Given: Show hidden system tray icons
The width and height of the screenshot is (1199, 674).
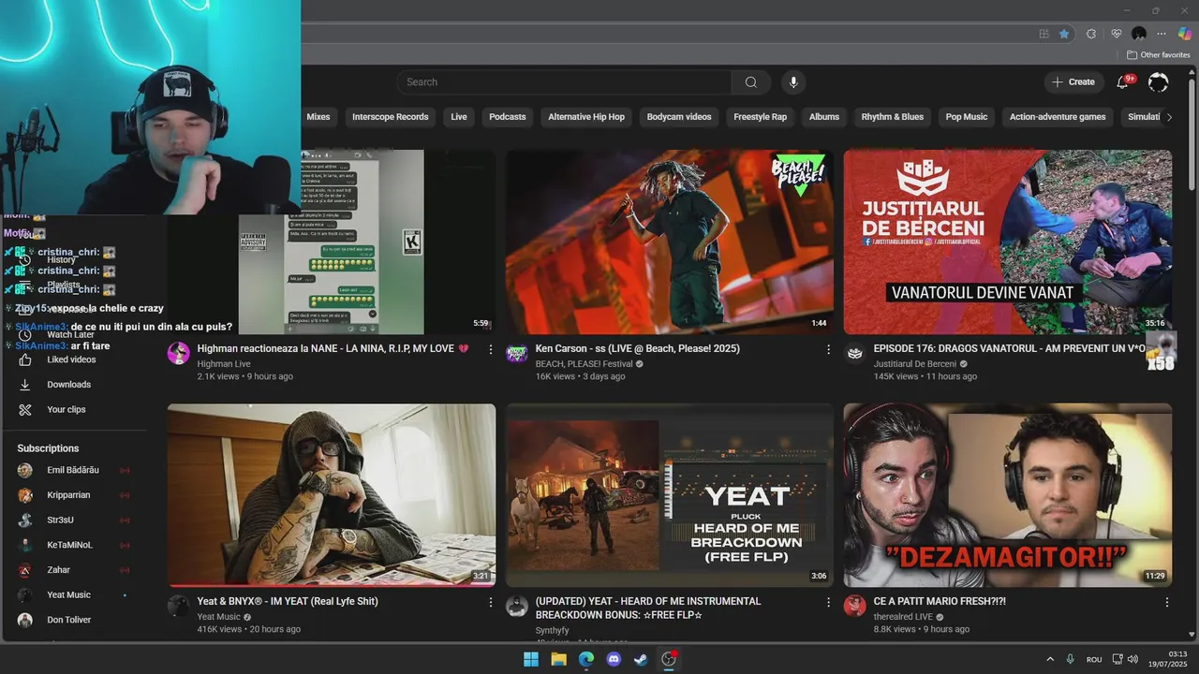Looking at the screenshot, I should coord(1049,659).
